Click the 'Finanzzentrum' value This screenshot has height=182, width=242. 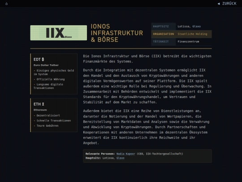188,42
